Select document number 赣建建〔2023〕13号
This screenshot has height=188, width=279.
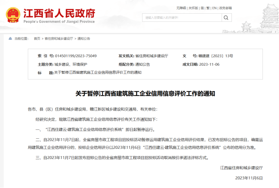click(216, 56)
